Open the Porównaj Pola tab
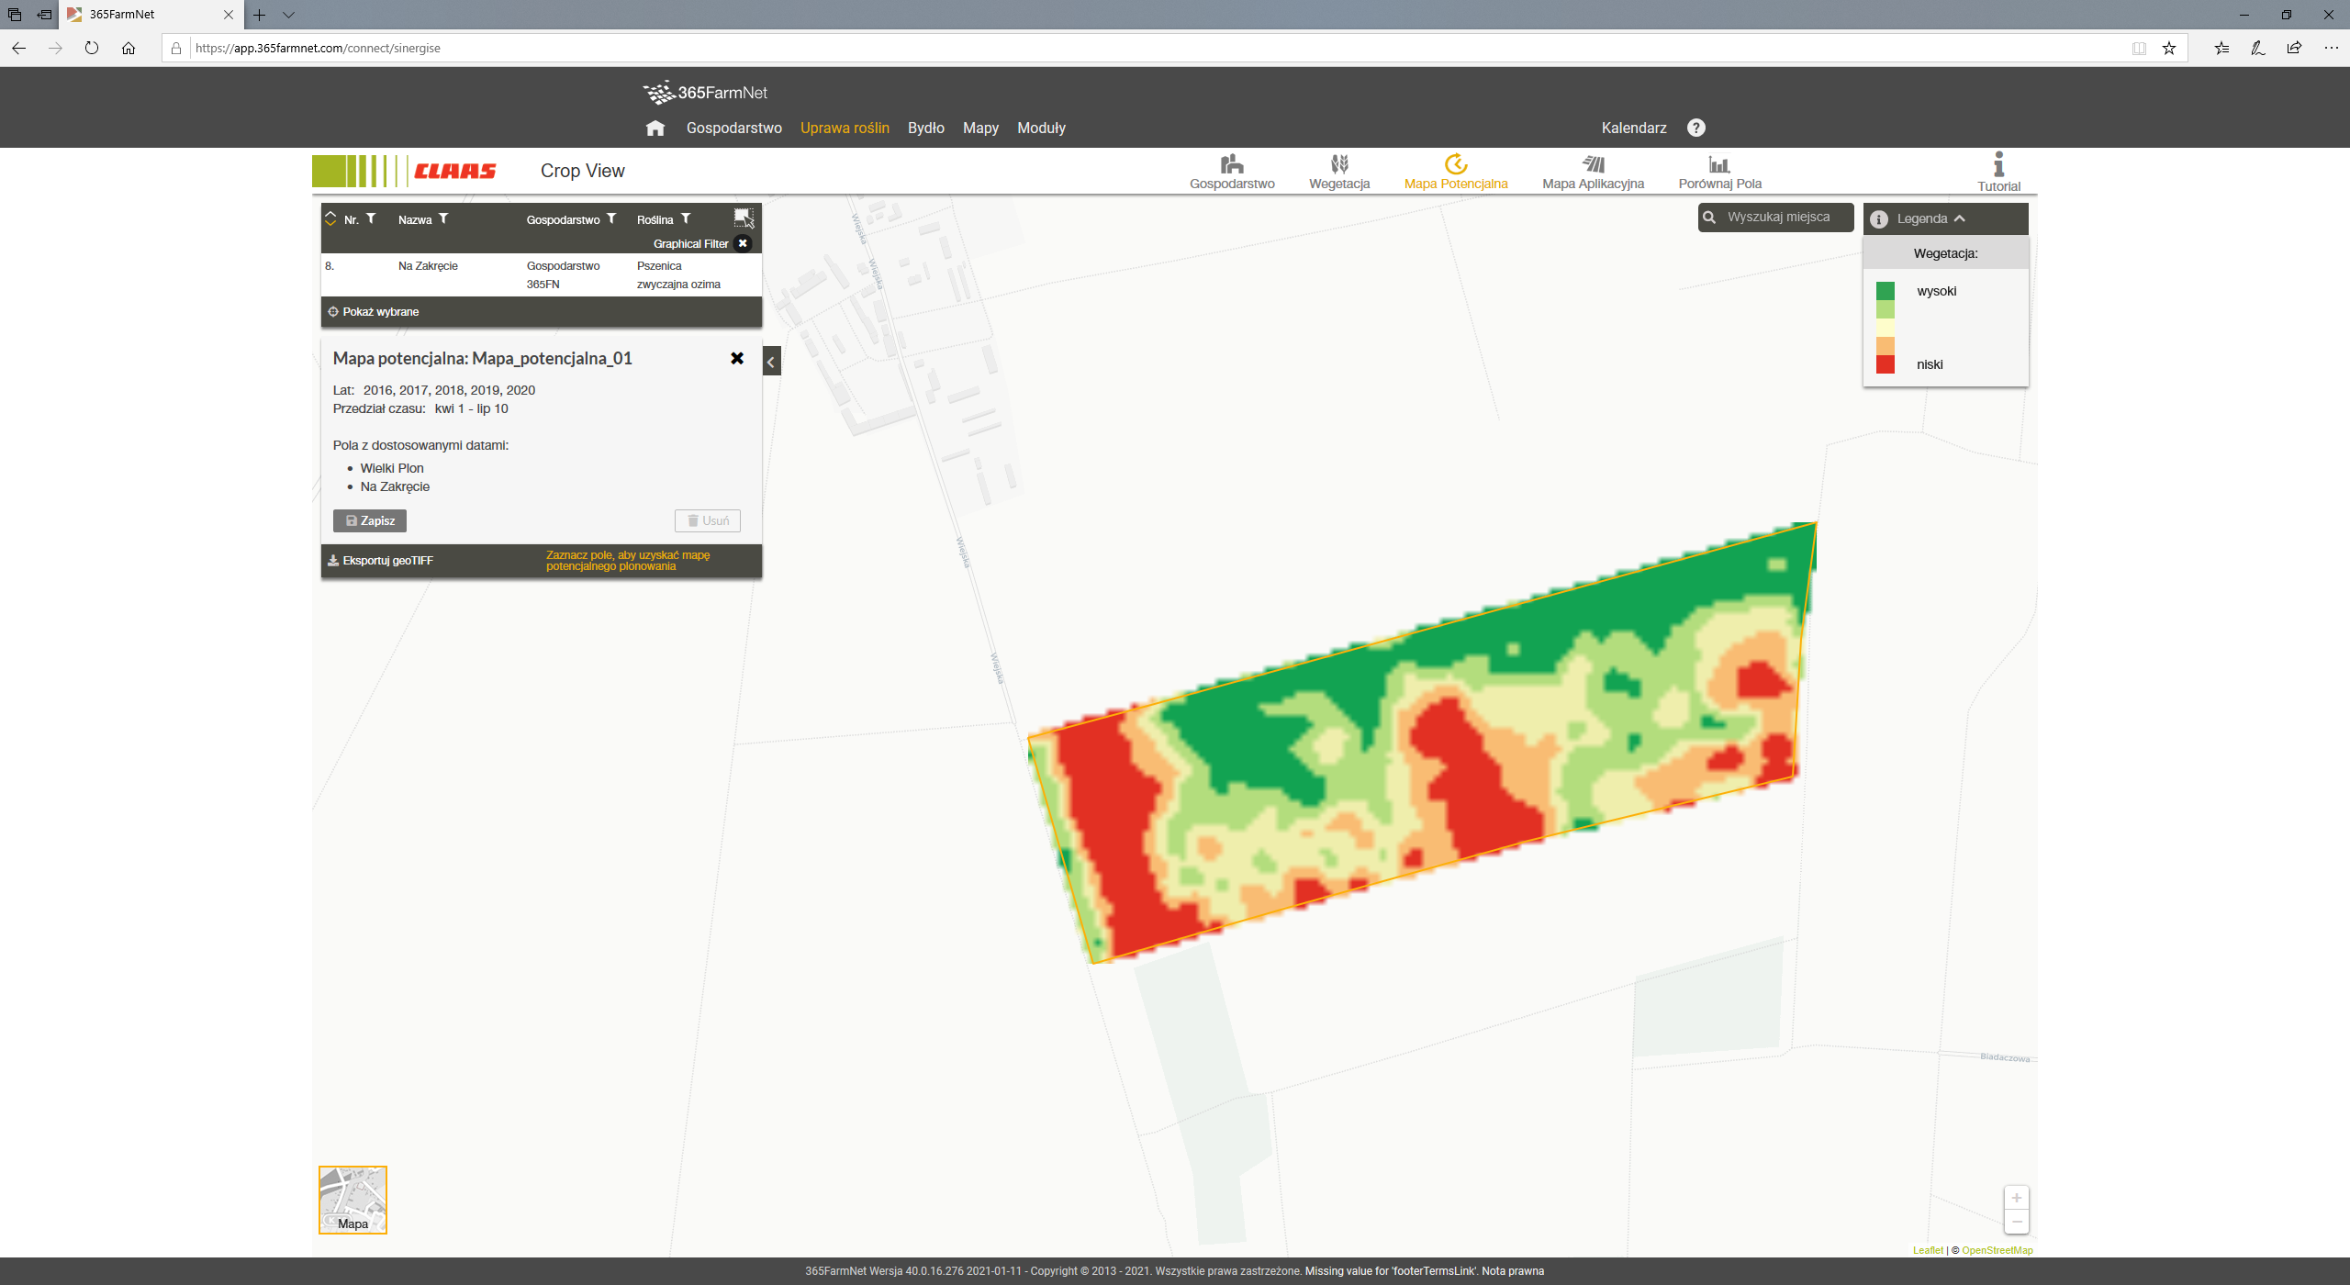This screenshot has width=2350, height=1285. (1719, 172)
